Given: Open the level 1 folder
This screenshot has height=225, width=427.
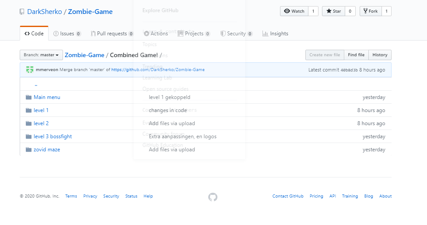Looking at the screenshot, I should click(41, 110).
